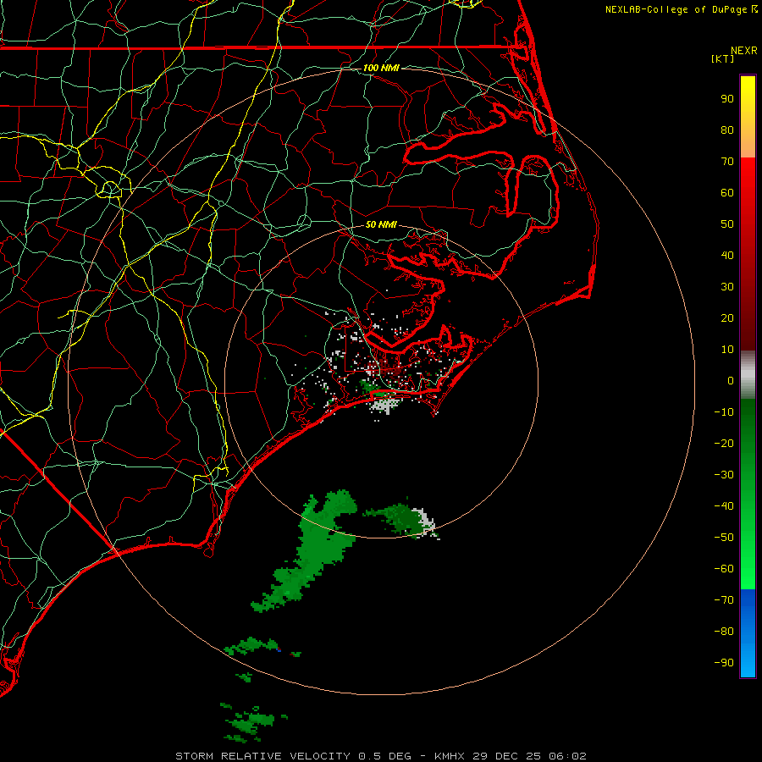Select the 50 NMI range ring label

(x=381, y=224)
